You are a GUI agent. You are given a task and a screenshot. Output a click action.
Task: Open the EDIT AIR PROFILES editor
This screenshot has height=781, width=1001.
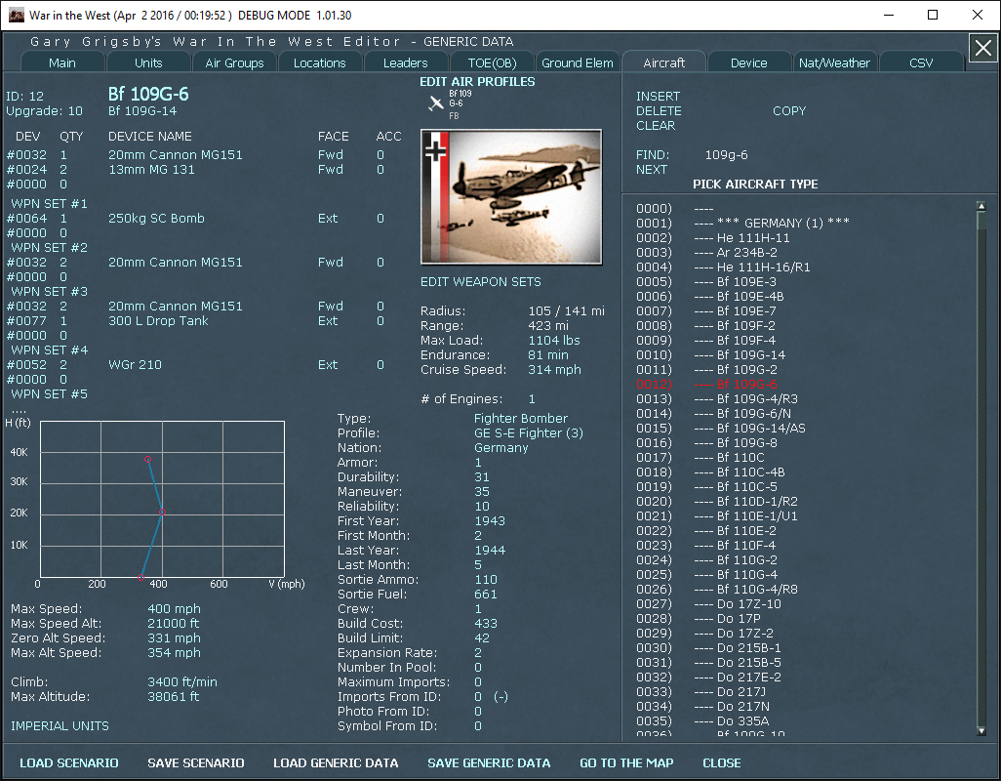[x=476, y=82]
